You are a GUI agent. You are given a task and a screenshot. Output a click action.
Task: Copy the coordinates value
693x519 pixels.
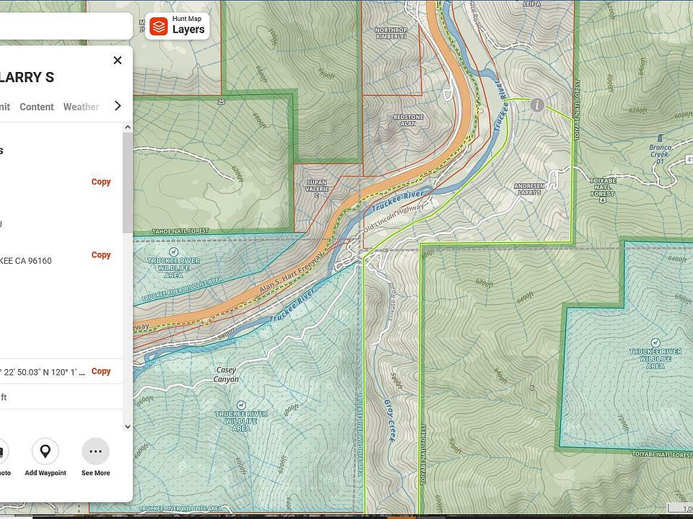tap(101, 371)
